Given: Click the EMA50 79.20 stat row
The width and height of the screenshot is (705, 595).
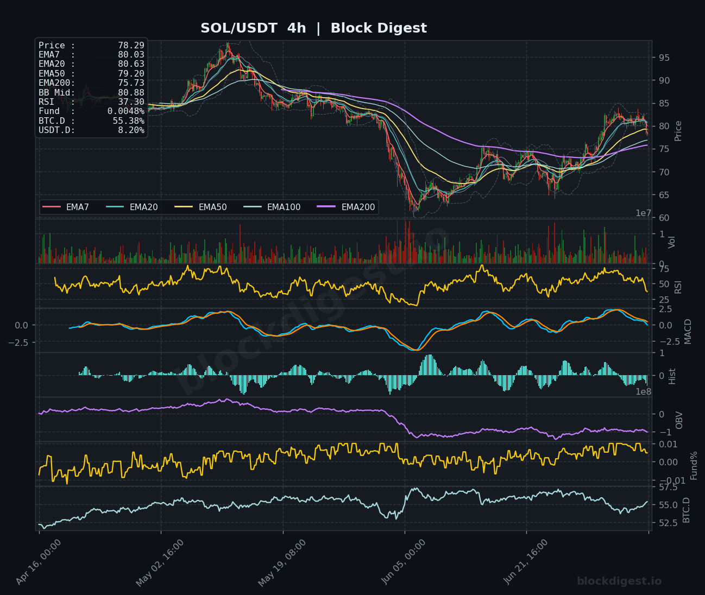Looking at the screenshot, I should 91,74.
